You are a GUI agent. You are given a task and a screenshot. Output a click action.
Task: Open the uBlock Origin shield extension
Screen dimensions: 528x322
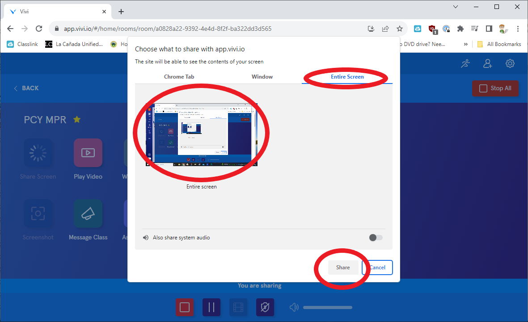coord(432,29)
